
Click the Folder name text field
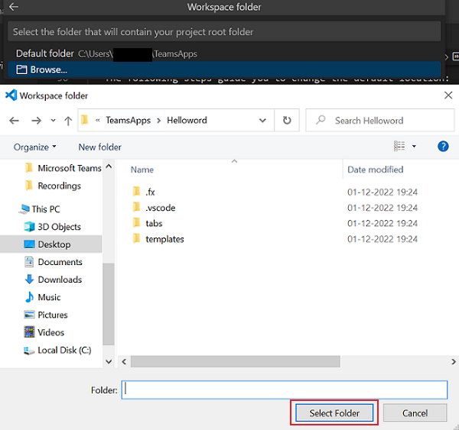(x=285, y=390)
